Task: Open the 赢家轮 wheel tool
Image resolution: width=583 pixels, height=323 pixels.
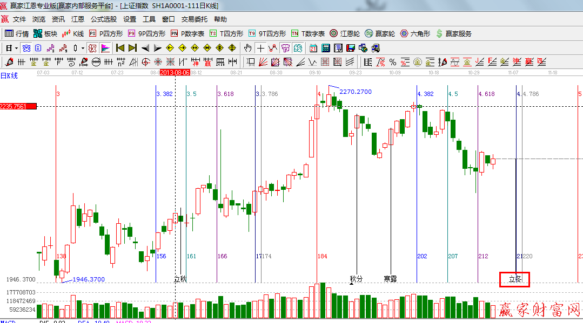Action: pyautogui.click(x=380, y=33)
